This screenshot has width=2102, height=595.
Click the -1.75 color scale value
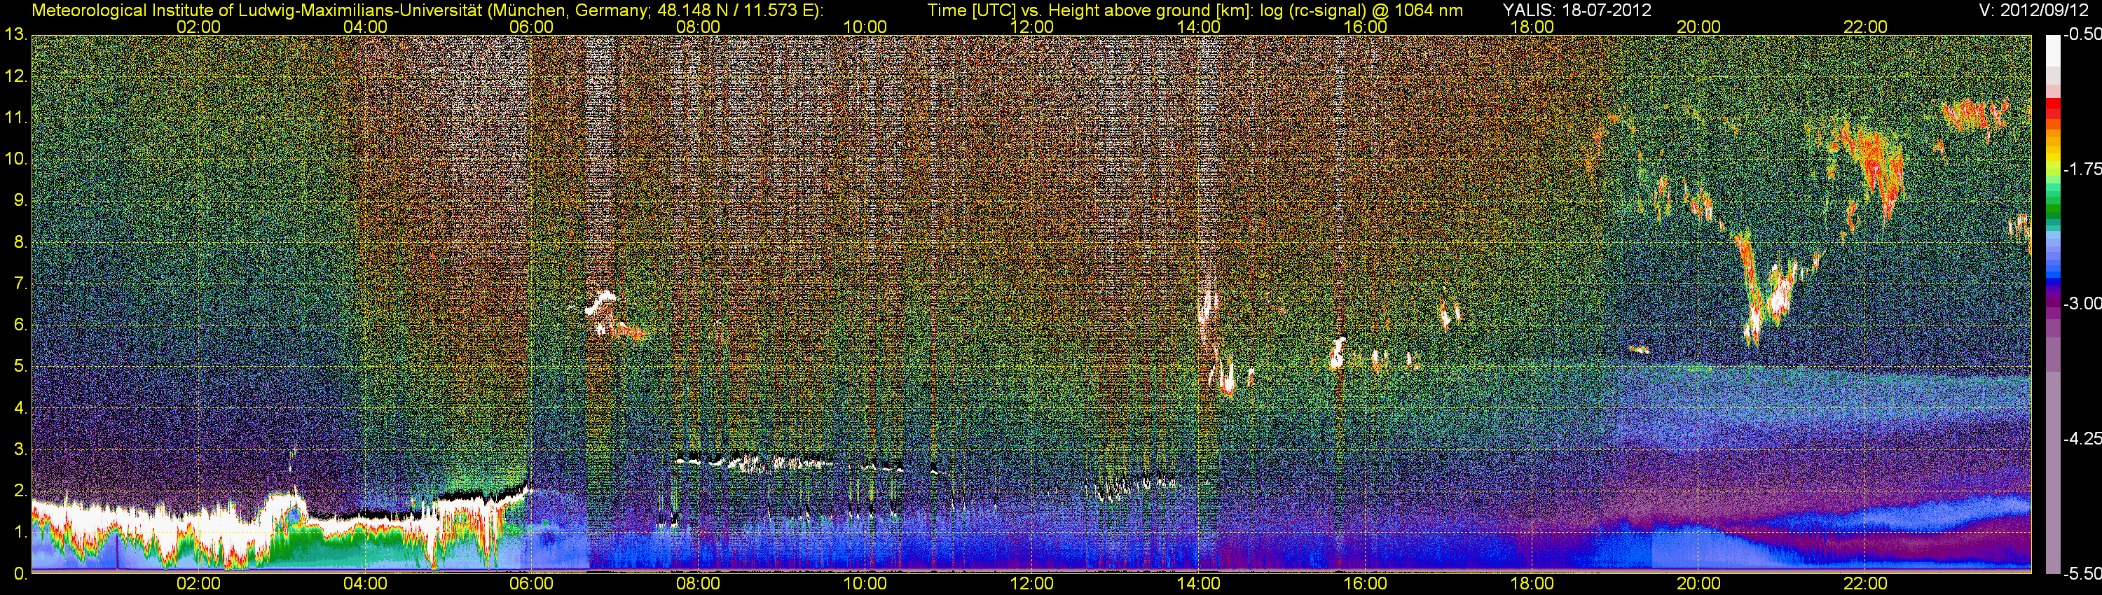pyautogui.click(x=2082, y=169)
